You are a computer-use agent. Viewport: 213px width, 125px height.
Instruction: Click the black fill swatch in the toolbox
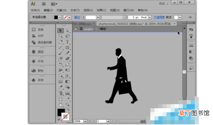(60, 112)
